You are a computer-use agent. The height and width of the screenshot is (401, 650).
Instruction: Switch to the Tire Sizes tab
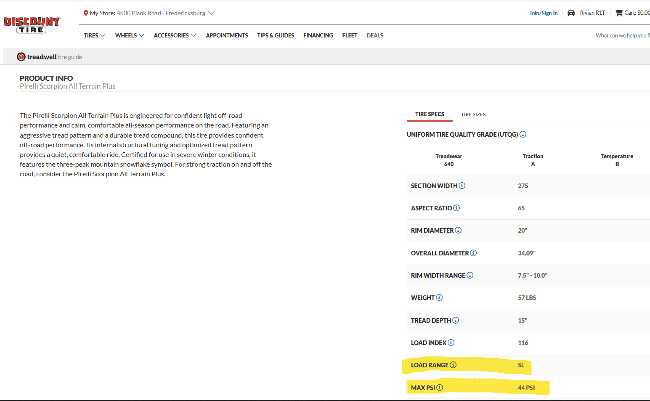coord(473,114)
